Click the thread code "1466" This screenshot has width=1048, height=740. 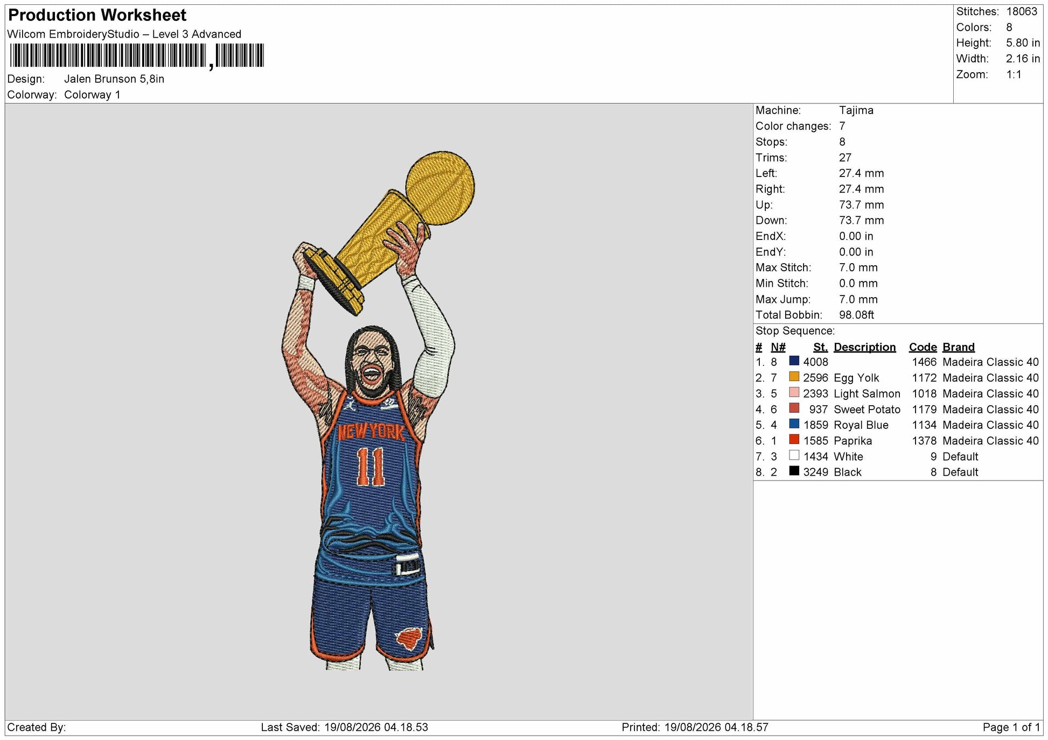coord(924,362)
